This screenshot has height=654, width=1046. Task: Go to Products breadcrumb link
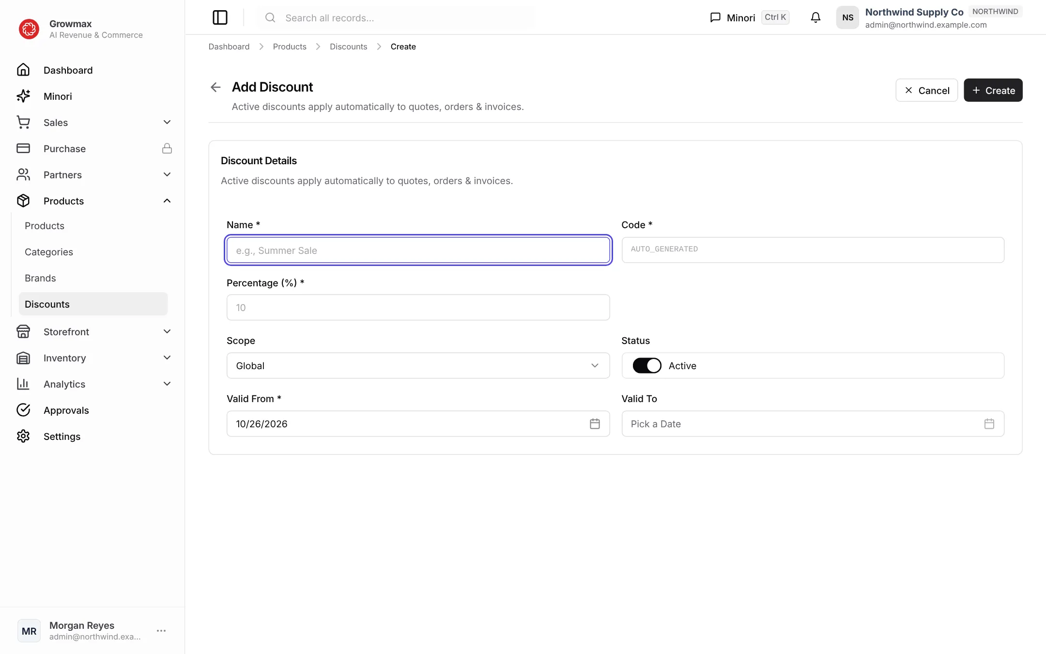290,47
